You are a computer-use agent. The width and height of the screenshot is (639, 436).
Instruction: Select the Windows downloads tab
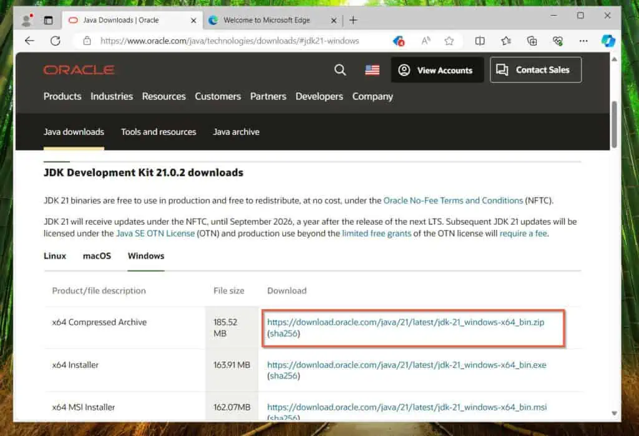point(146,256)
